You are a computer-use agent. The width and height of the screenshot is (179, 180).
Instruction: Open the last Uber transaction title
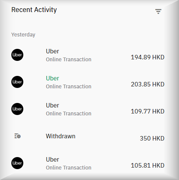tap(52, 160)
